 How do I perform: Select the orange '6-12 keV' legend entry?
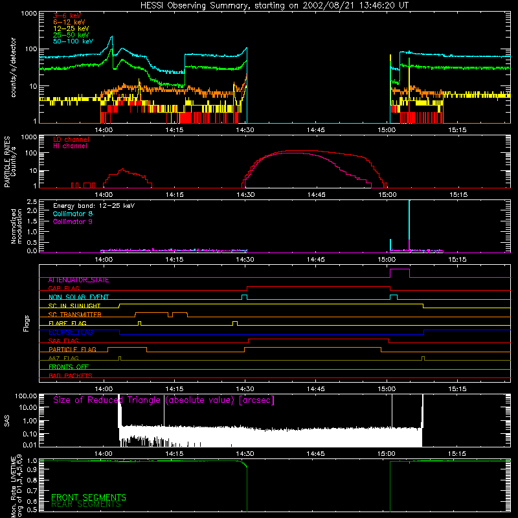click(69, 22)
